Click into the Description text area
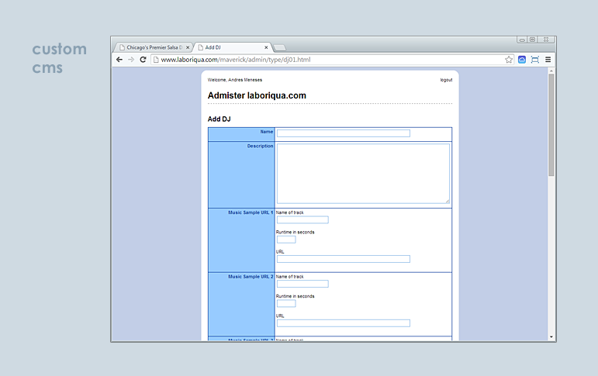The image size is (598, 376). (x=362, y=174)
